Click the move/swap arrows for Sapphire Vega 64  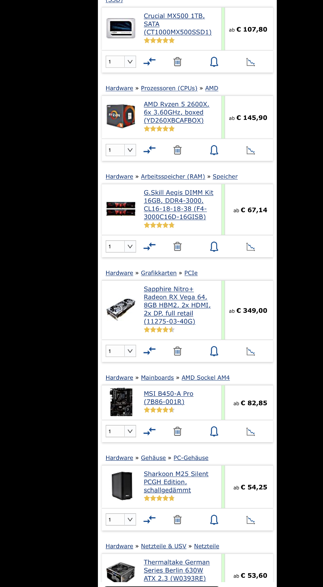[150, 351]
